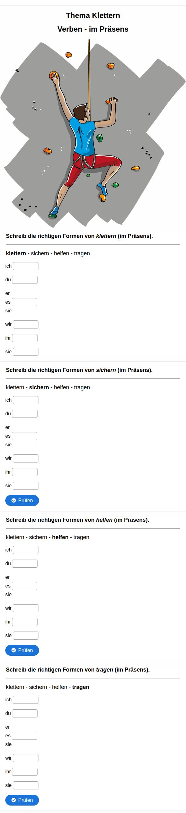Image resolution: width=186 pixels, height=813 pixels.
Task: Click the 'ich' input field under tragen
Action: click(25, 700)
